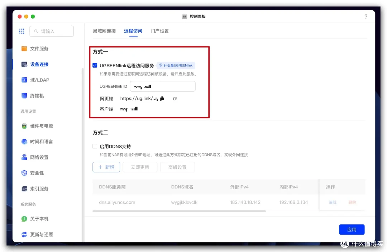The image size is (387, 252).
Task: Open 硬件与电源 settings entry
Action: tap(42, 126)
